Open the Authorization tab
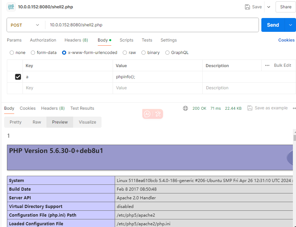The image size is (296, 227). click(x=43, y=40)
